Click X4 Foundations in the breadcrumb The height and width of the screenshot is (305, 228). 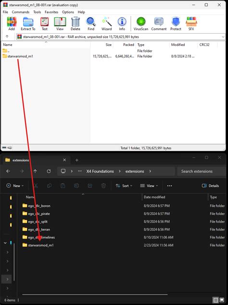click(x=100, y=171)
